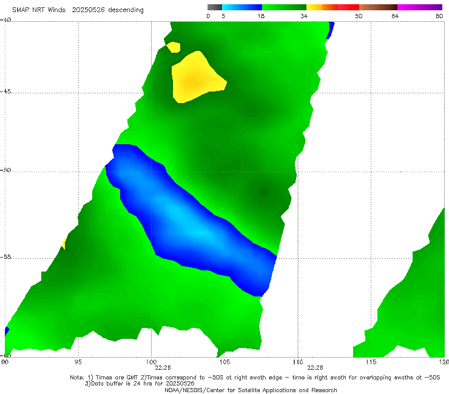The height and width of the screenshot is (394, 449).
Task: Click the cyan core of the blue low-wind band
Action: click(192, 223)
